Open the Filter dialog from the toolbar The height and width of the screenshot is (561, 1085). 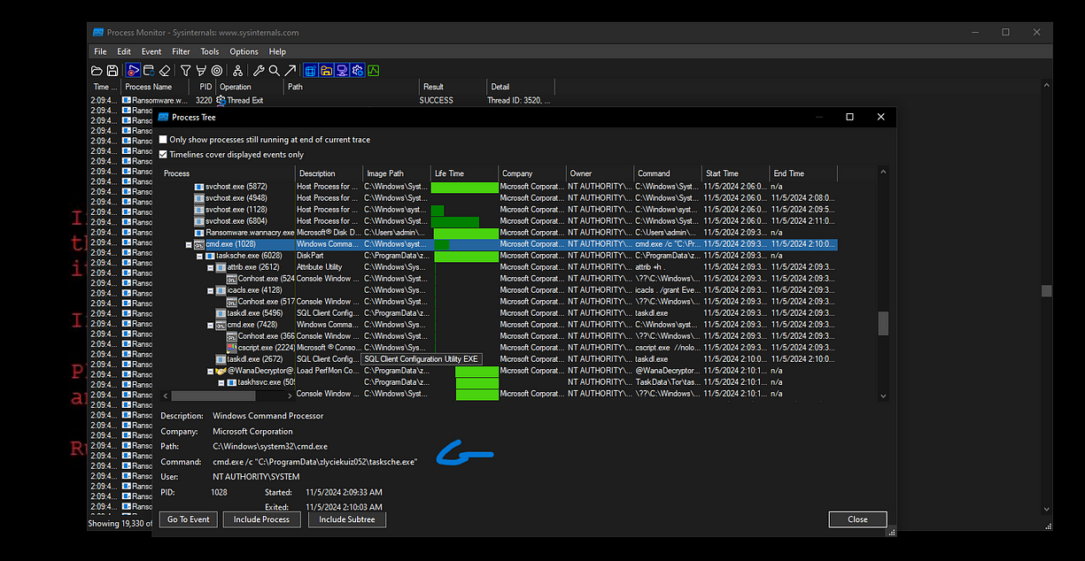(186, 70)
